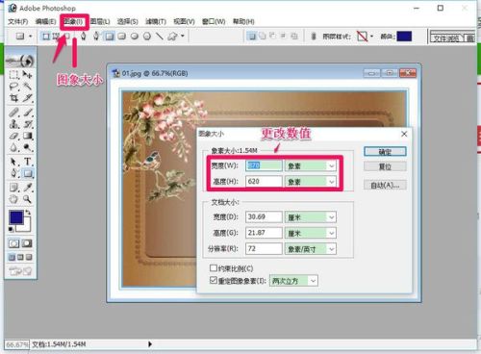This screenshot has width=481, height=354.
Task: Select the Slice tool
Action: pos(28,98)
